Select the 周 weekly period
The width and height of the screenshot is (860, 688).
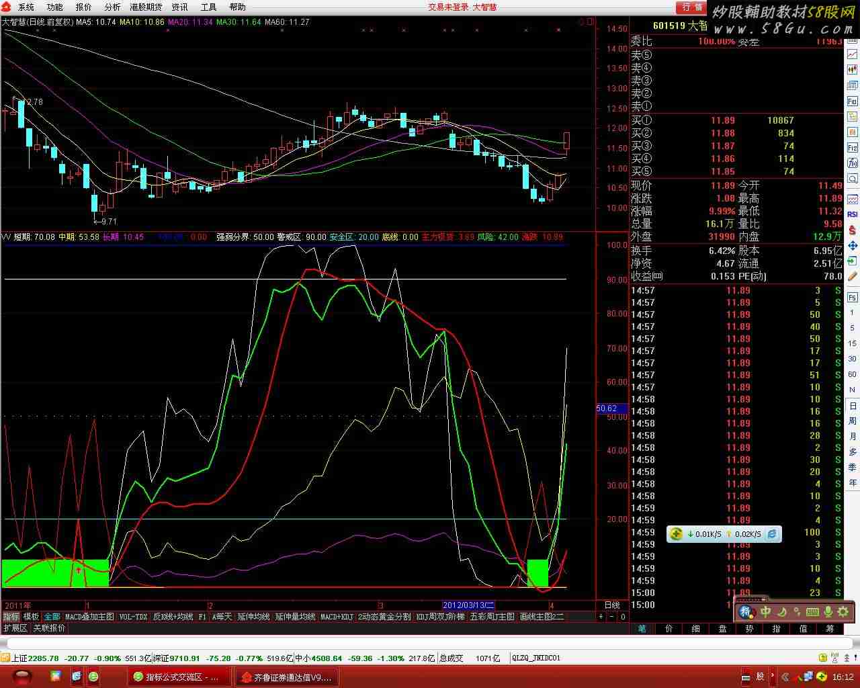(852, 421)
